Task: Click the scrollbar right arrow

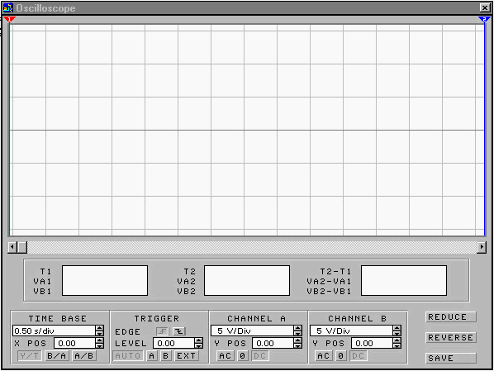Action: 482,247
